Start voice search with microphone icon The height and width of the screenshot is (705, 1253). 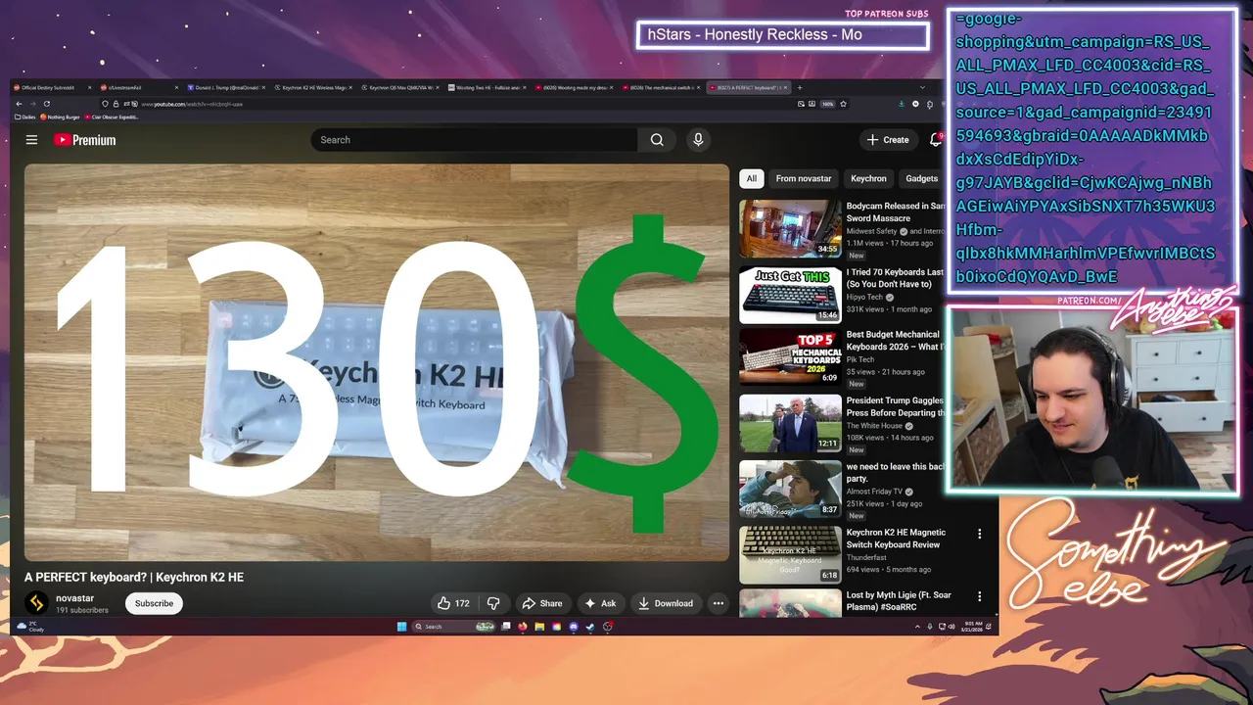pyautogui.click(x=698, y=140)
